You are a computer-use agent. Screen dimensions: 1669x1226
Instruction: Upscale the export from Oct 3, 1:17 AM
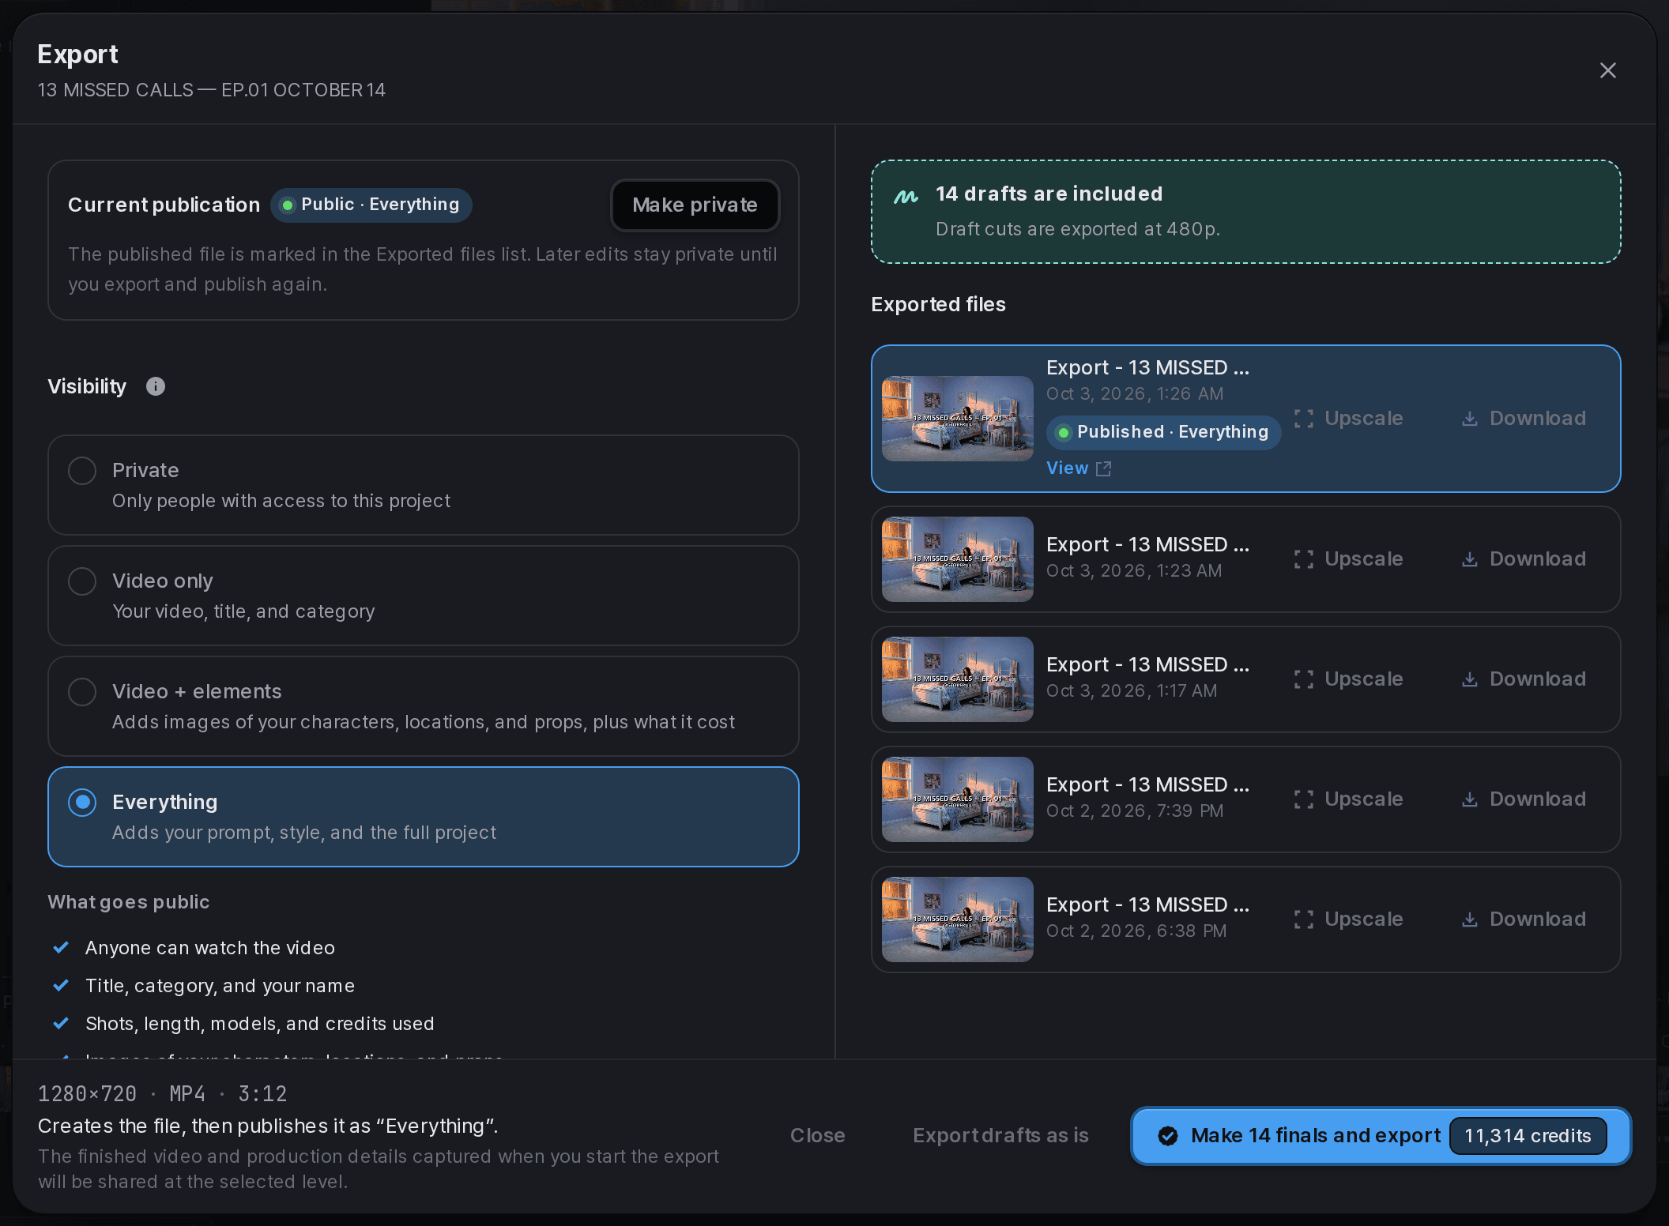pos(1349,679)
